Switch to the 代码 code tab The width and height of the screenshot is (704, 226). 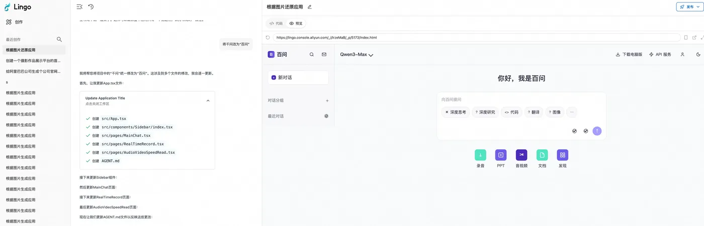click(x=276, y=24)
